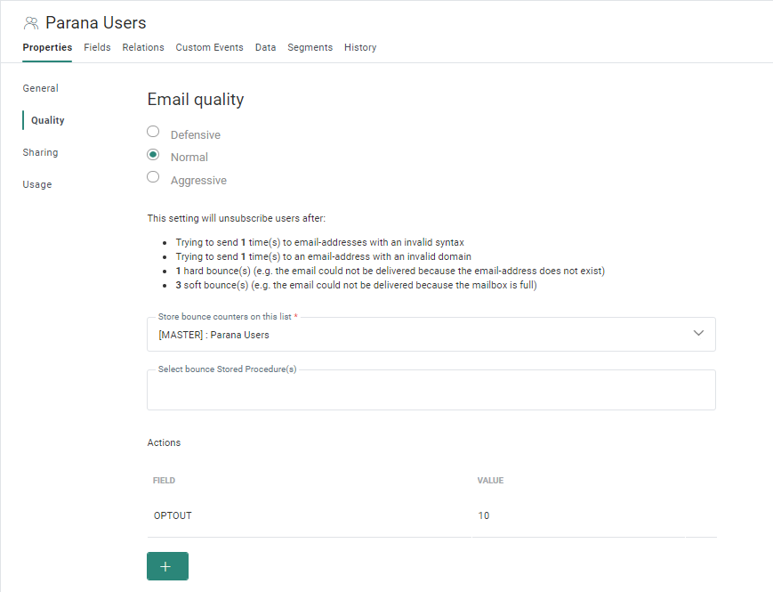The image size is (773, 592).
Task: Open the Sharing section in sidebar
Action: [41, 152]
